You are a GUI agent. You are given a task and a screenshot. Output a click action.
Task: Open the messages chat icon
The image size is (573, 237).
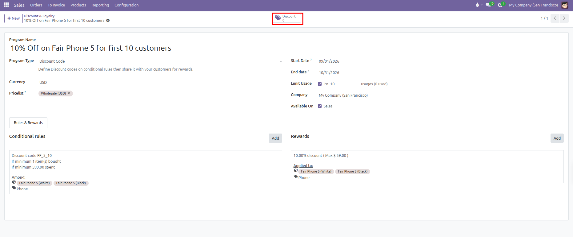click(x=489, y=5)
